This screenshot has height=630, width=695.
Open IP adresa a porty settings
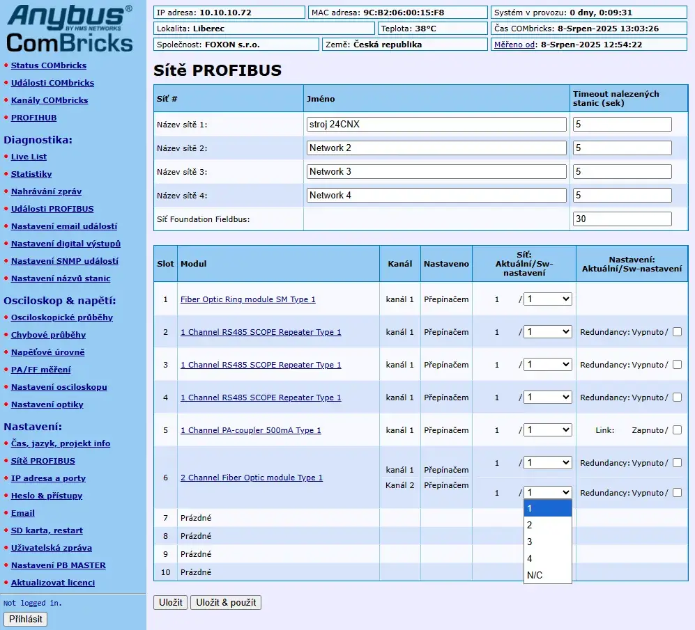tap(48, 478)
